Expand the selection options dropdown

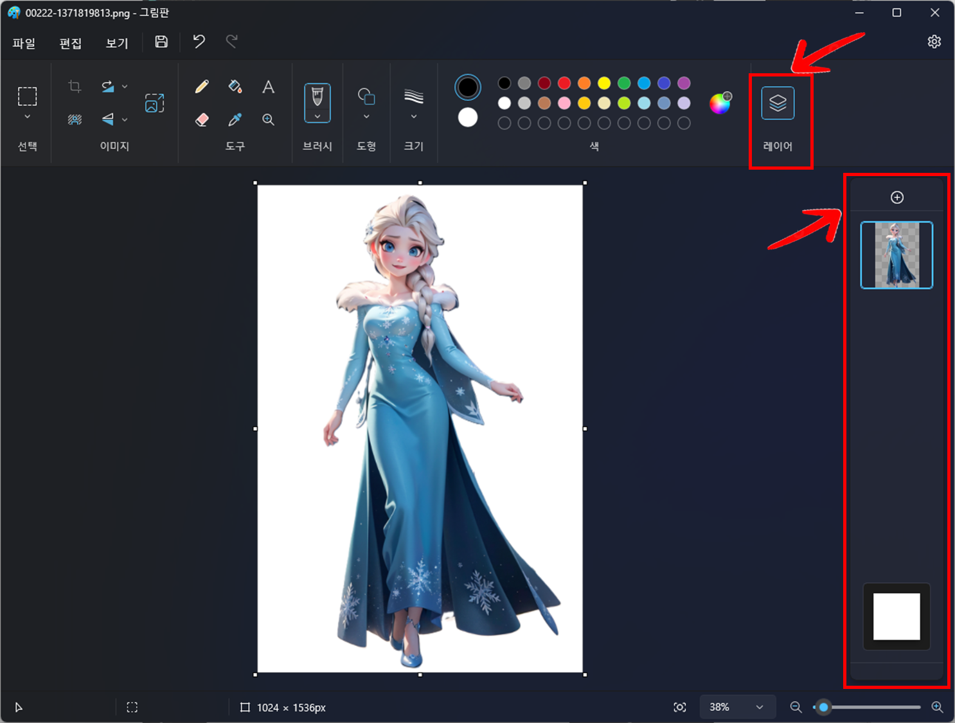[27, 117]
